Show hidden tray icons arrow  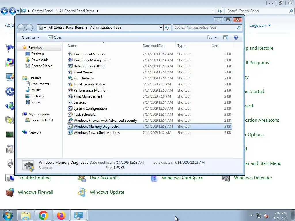(x=252, y=216)
